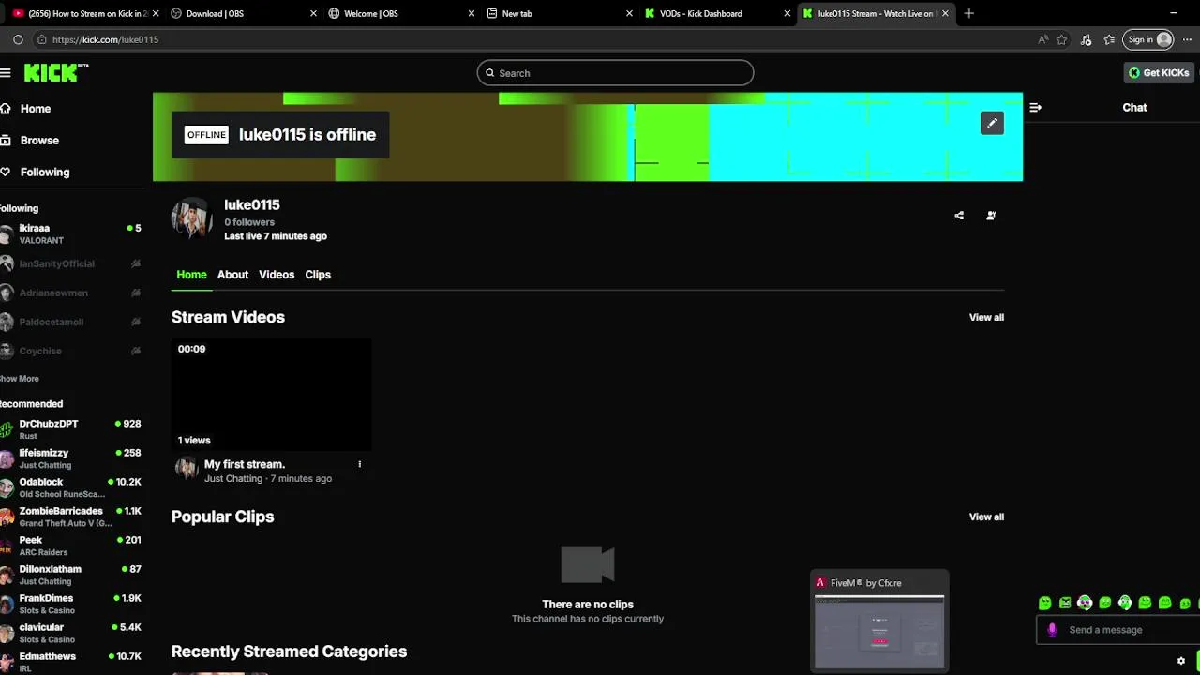This screenshot has height=675, width=1200.
Task: Click the purple microphone icon in chat box
Action: tap(1052, 630)
